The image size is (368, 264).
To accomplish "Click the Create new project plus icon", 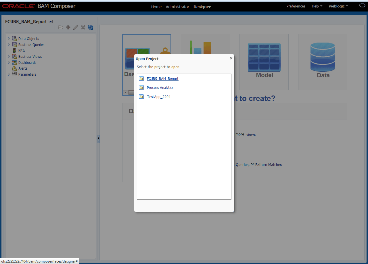I will point(68,27).
